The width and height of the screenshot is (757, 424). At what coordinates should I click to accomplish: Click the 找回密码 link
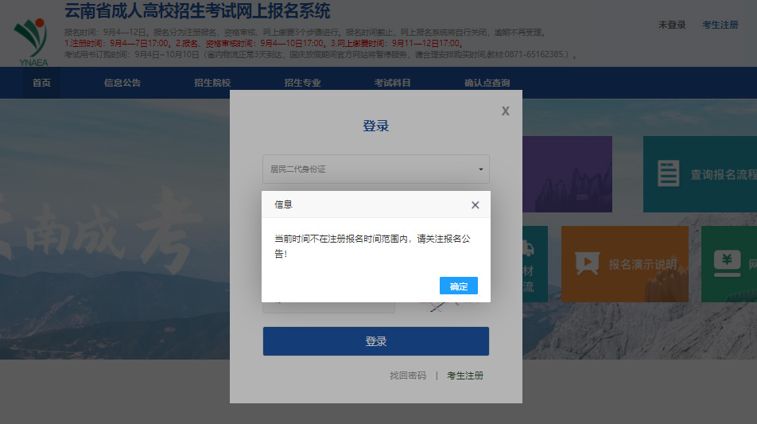pos(408,375)
